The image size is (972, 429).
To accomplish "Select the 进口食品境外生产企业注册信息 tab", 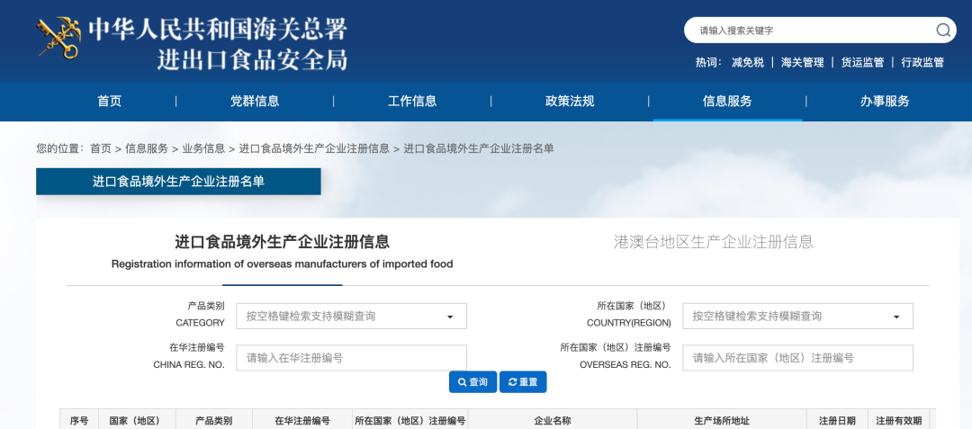I will [282, 252].
